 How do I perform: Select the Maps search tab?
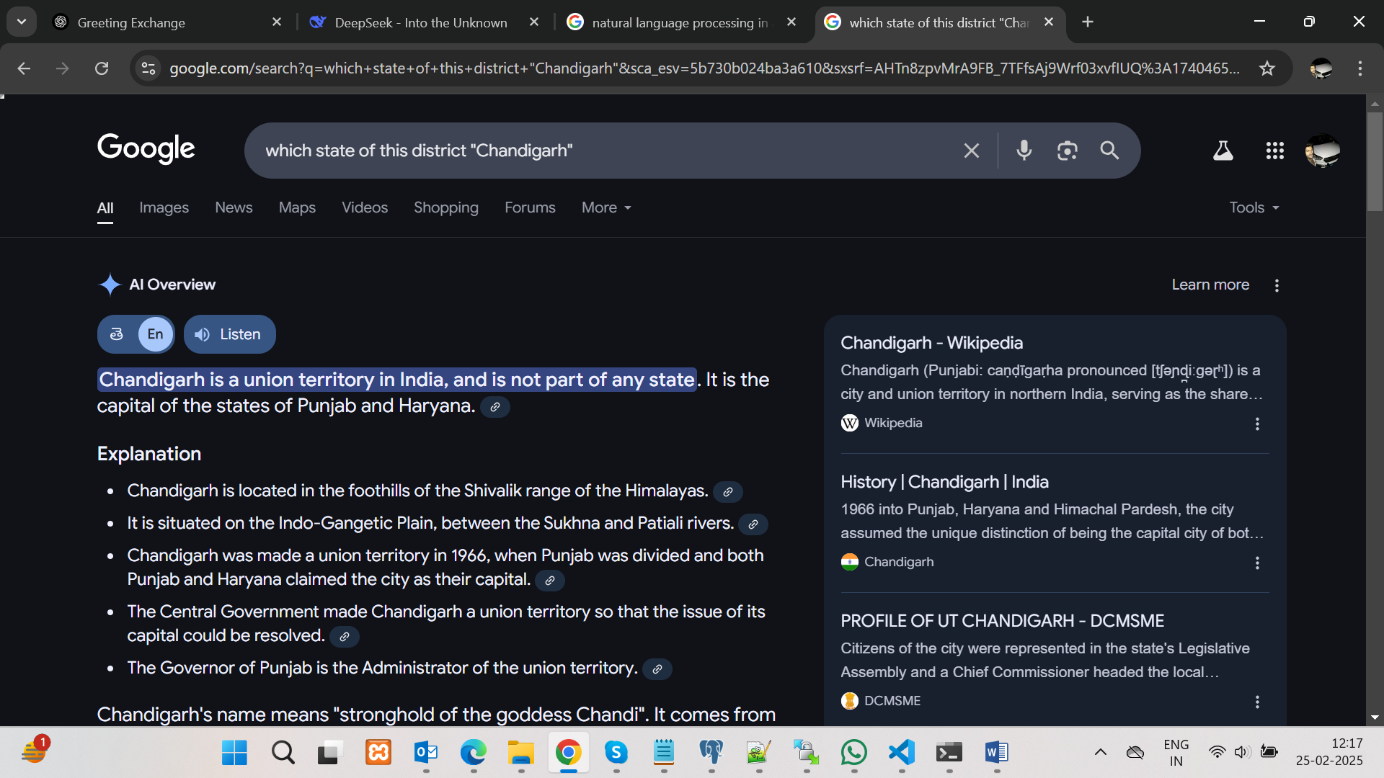[x=297, y=207]
